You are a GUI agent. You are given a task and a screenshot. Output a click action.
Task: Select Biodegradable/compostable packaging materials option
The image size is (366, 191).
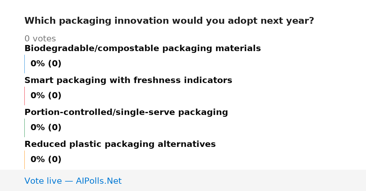[142, 48]
